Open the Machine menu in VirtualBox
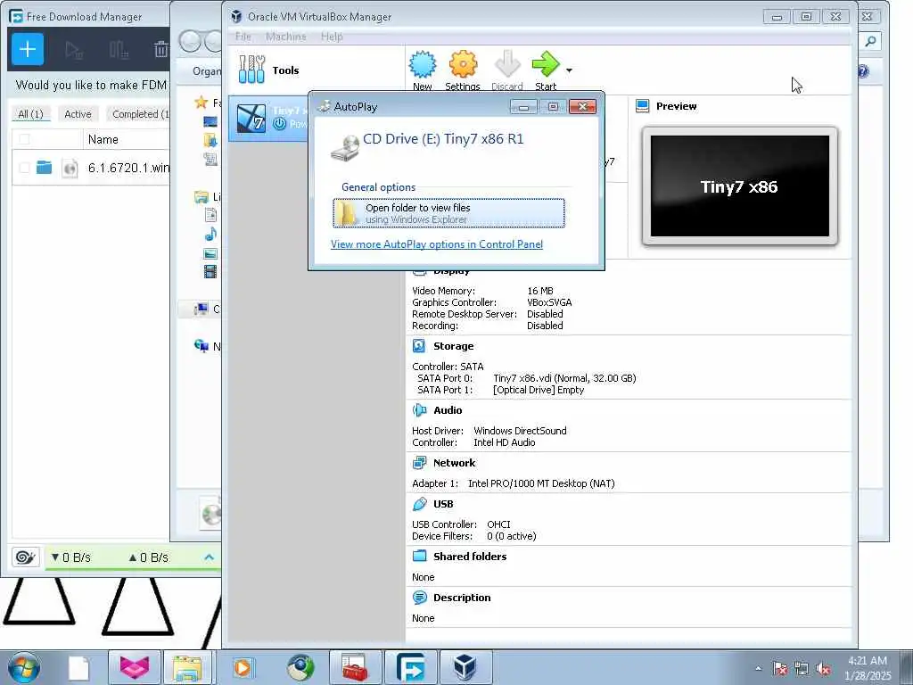913x685 pixels. click(x=286, y=37)
